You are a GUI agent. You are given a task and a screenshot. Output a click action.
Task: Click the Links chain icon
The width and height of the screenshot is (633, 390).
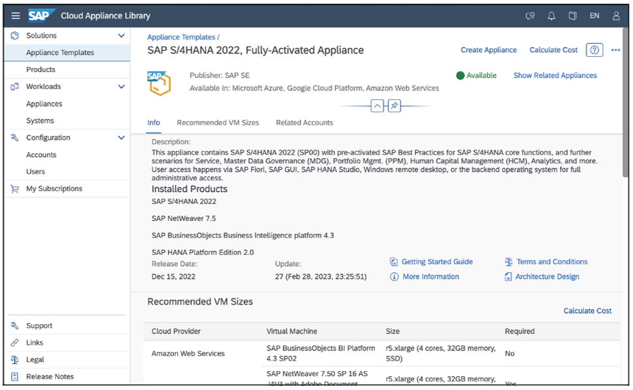pyautogui.click(x=14, y=342)
